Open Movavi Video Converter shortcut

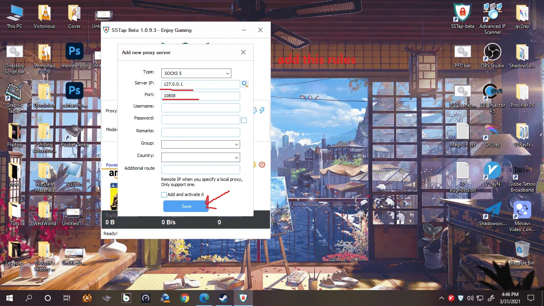(522, 216)
